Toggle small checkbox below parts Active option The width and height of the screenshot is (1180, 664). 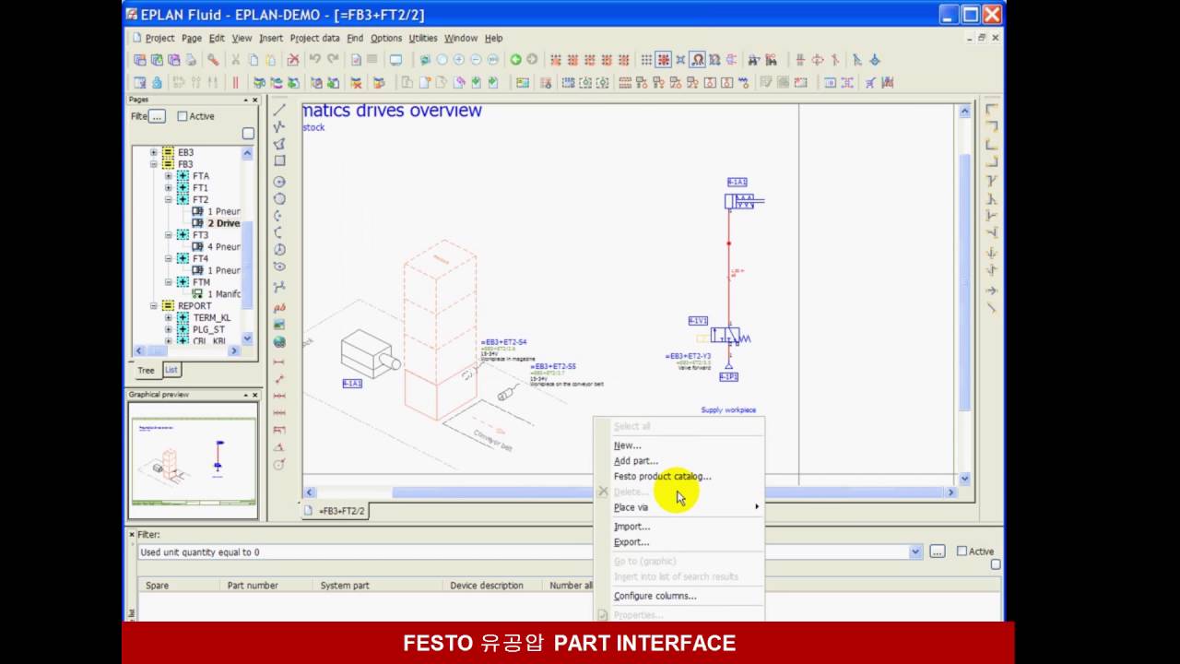click(996, 564)
